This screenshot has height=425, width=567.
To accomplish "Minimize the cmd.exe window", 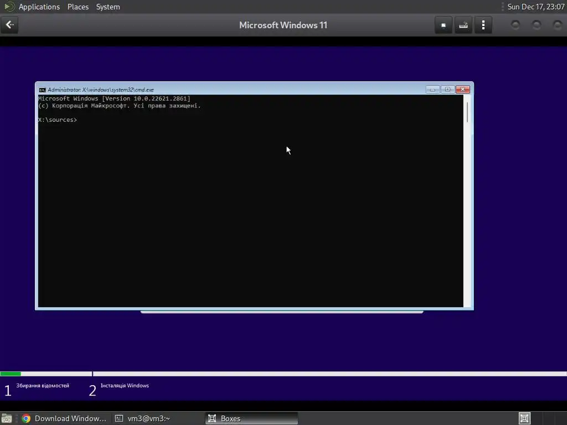I will (432, 89).
